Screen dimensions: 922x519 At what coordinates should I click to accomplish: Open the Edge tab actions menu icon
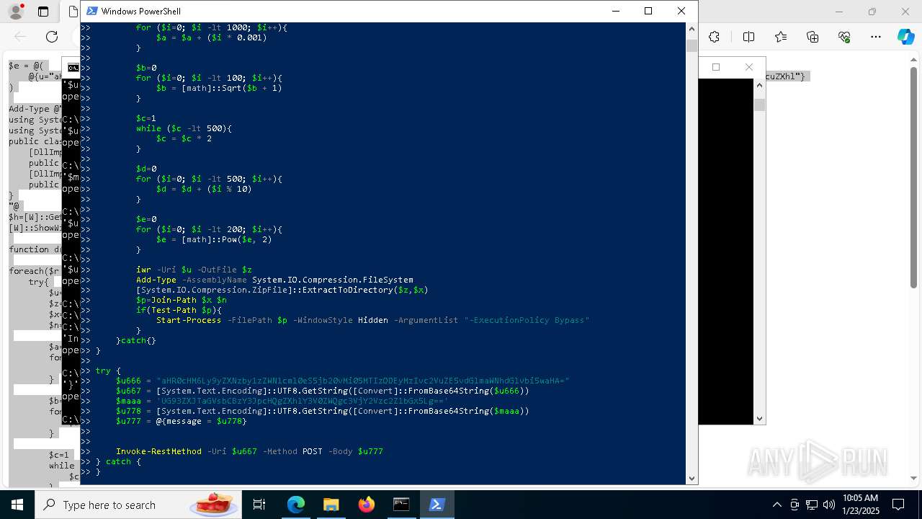tap(43, 12)
